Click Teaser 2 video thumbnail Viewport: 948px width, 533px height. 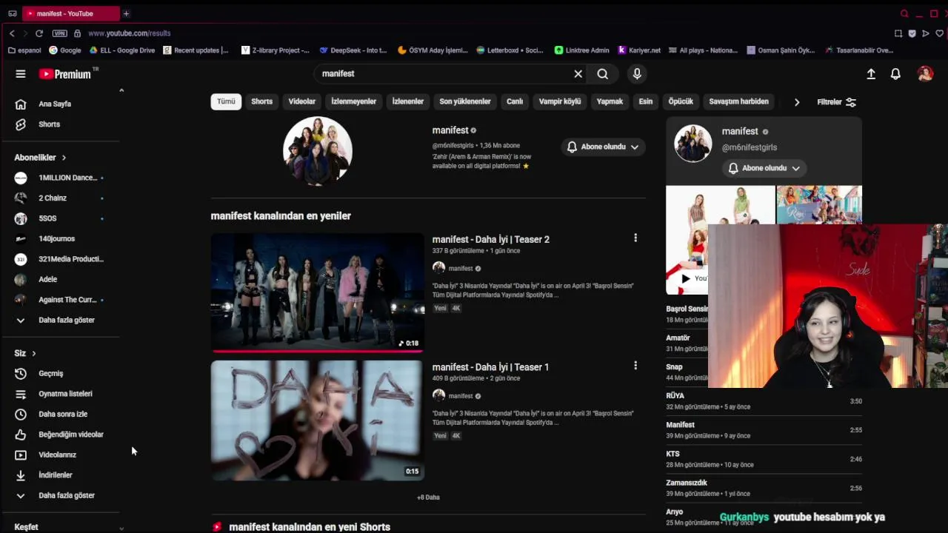click(x=318, y=293)
